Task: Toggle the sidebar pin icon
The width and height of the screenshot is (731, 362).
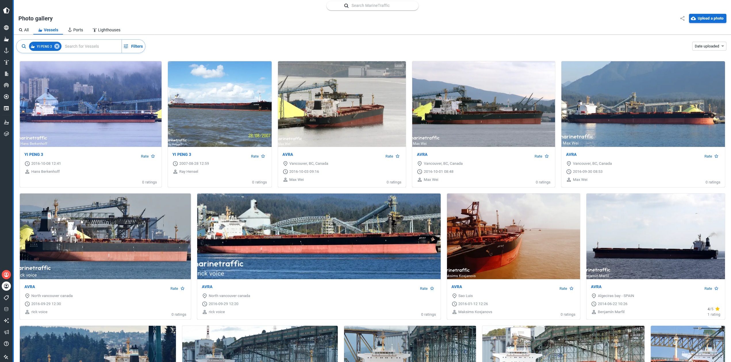Action: coord(6,357)
